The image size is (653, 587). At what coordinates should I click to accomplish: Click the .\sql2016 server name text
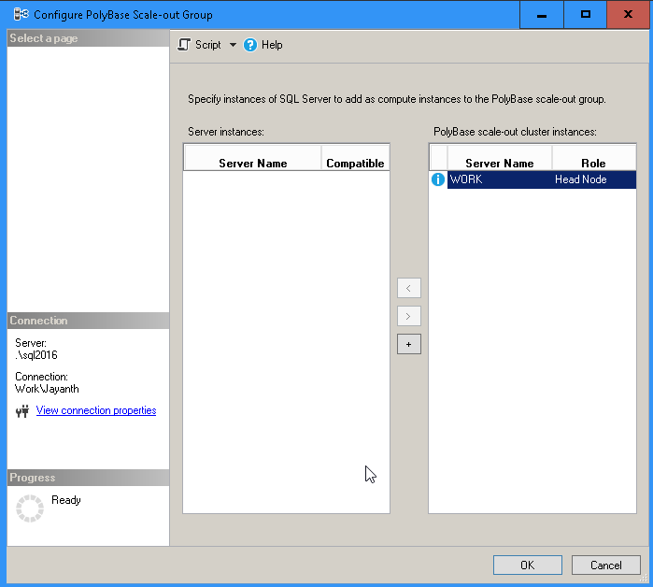(36, 355)
